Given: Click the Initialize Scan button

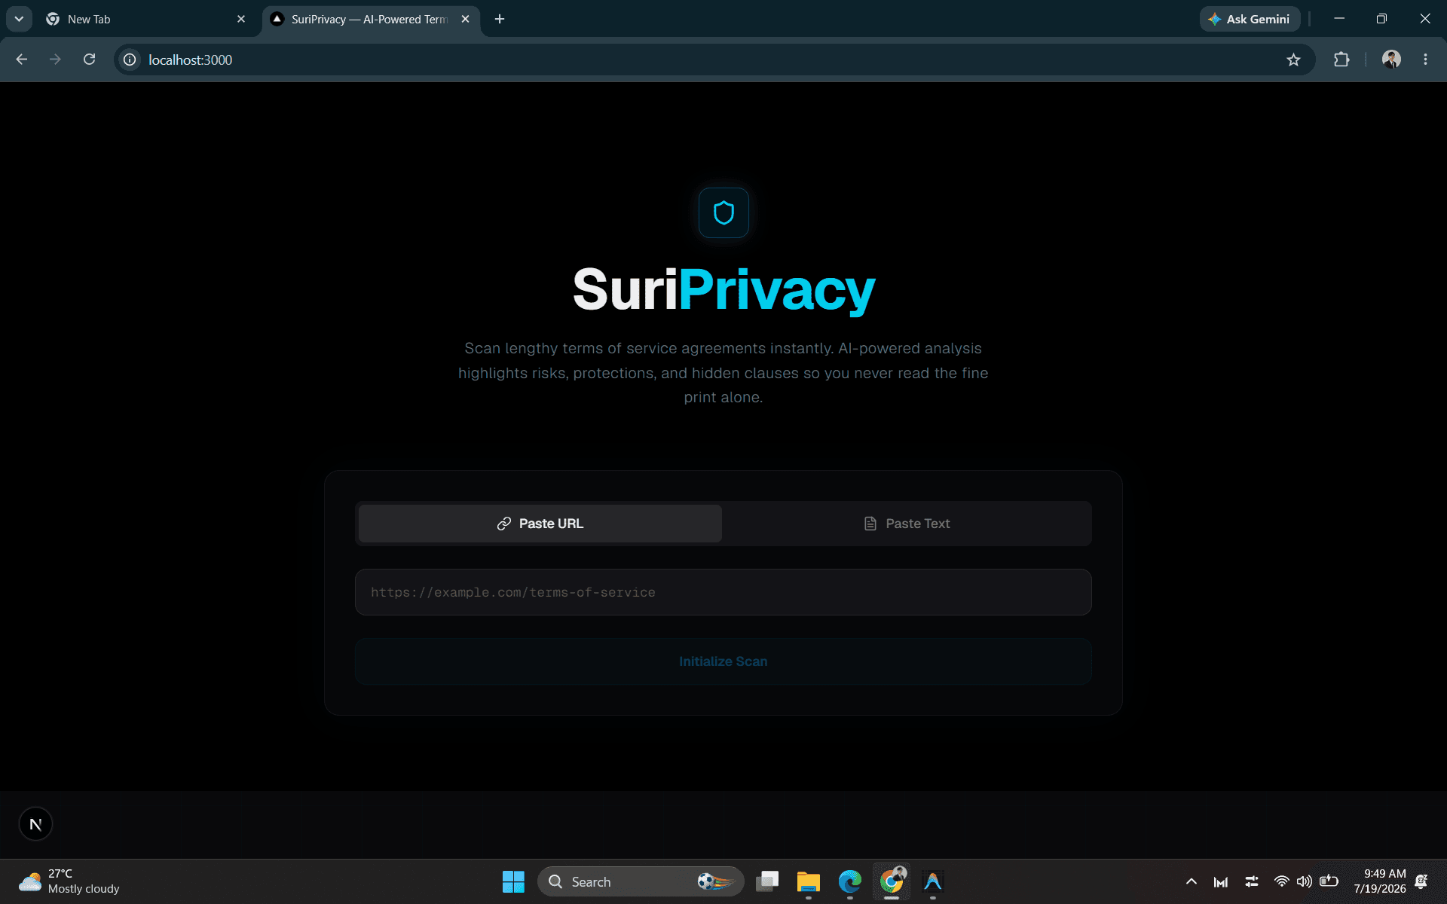Looking at the screenshot, I should [x=723, y=661].
